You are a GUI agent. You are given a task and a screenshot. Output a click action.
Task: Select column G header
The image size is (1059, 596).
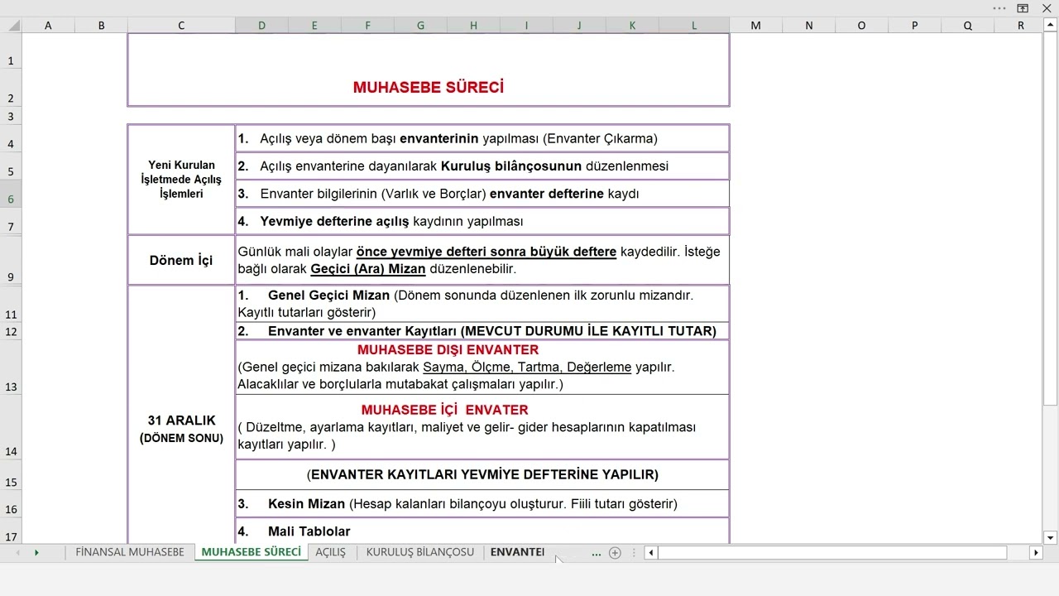tap(420, 26)
